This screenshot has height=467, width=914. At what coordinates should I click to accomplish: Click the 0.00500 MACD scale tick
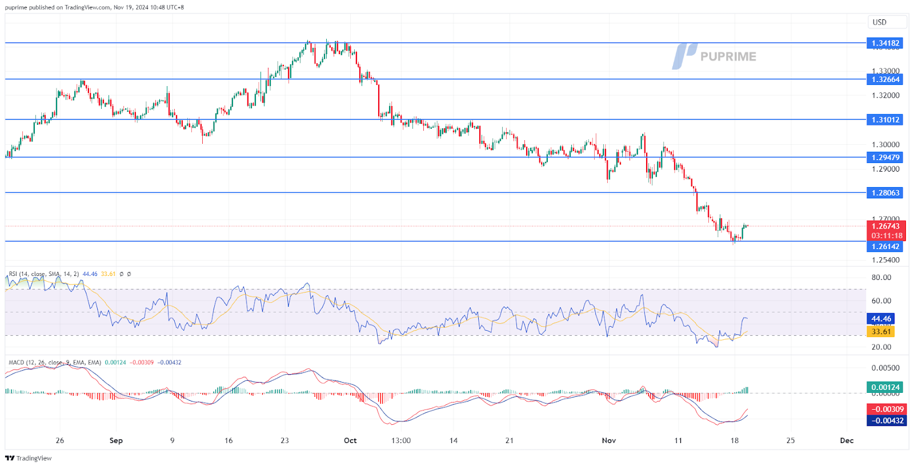point(885,368)
